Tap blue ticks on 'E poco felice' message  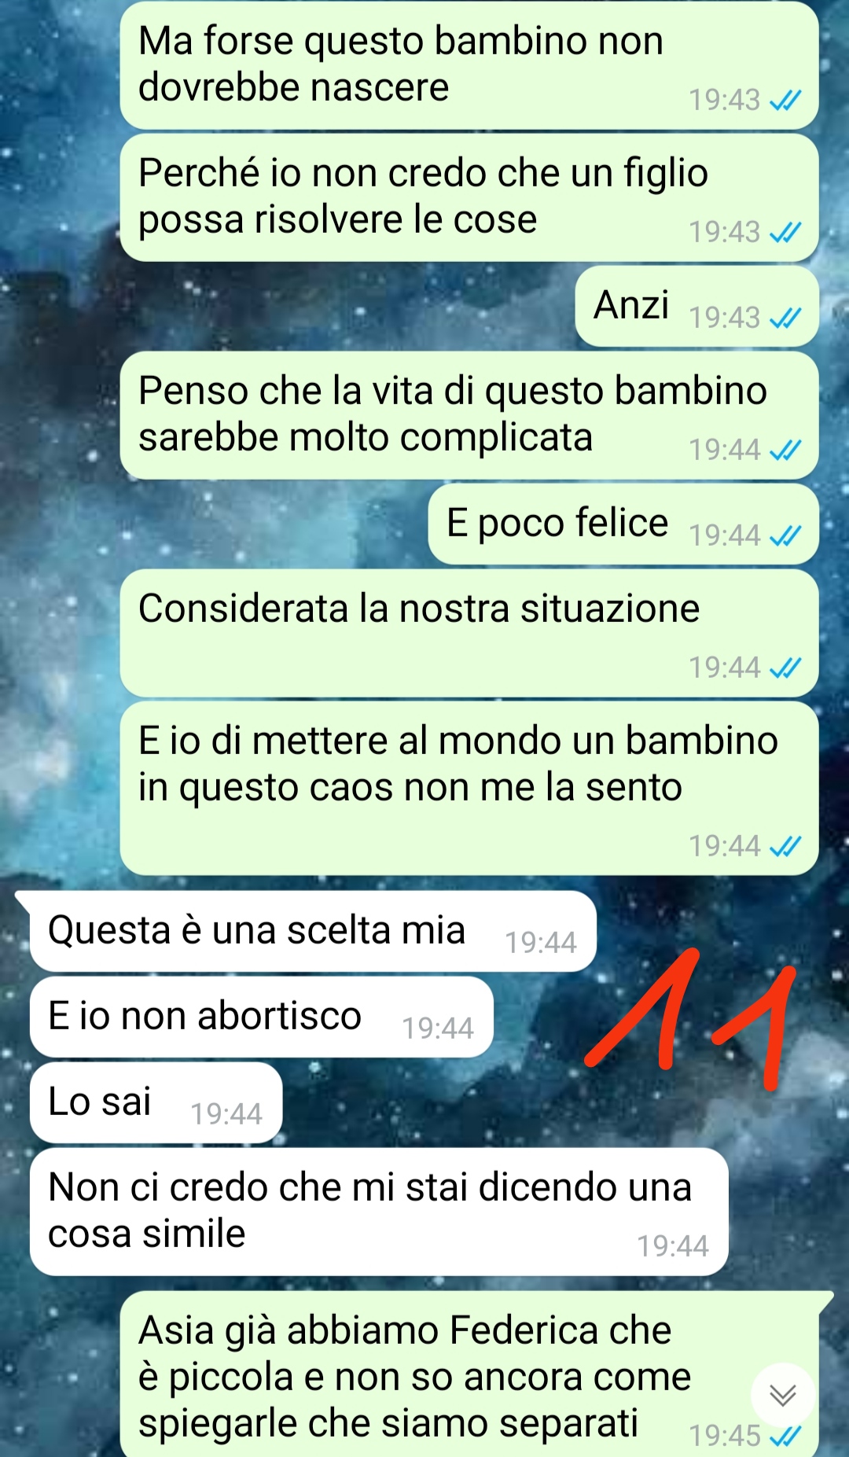coord(785,536)
